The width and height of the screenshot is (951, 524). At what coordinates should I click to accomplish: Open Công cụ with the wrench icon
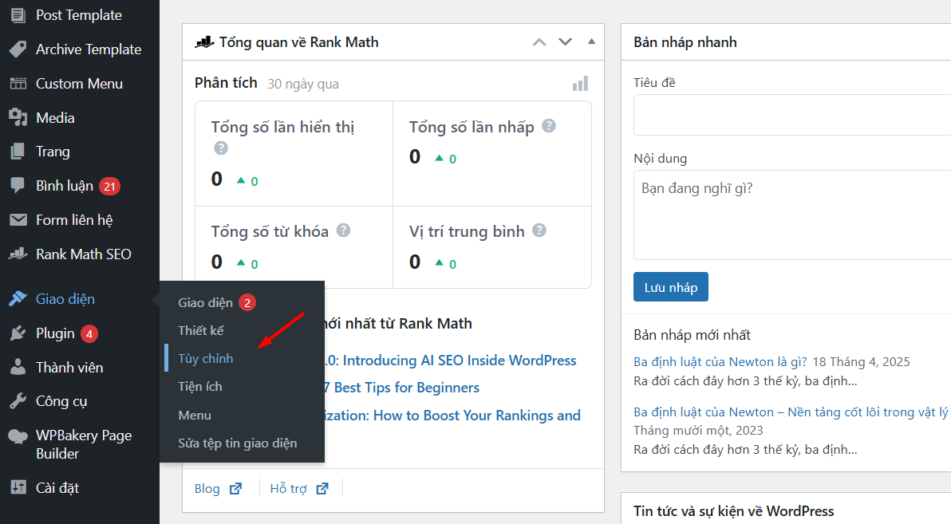(63, 400)
